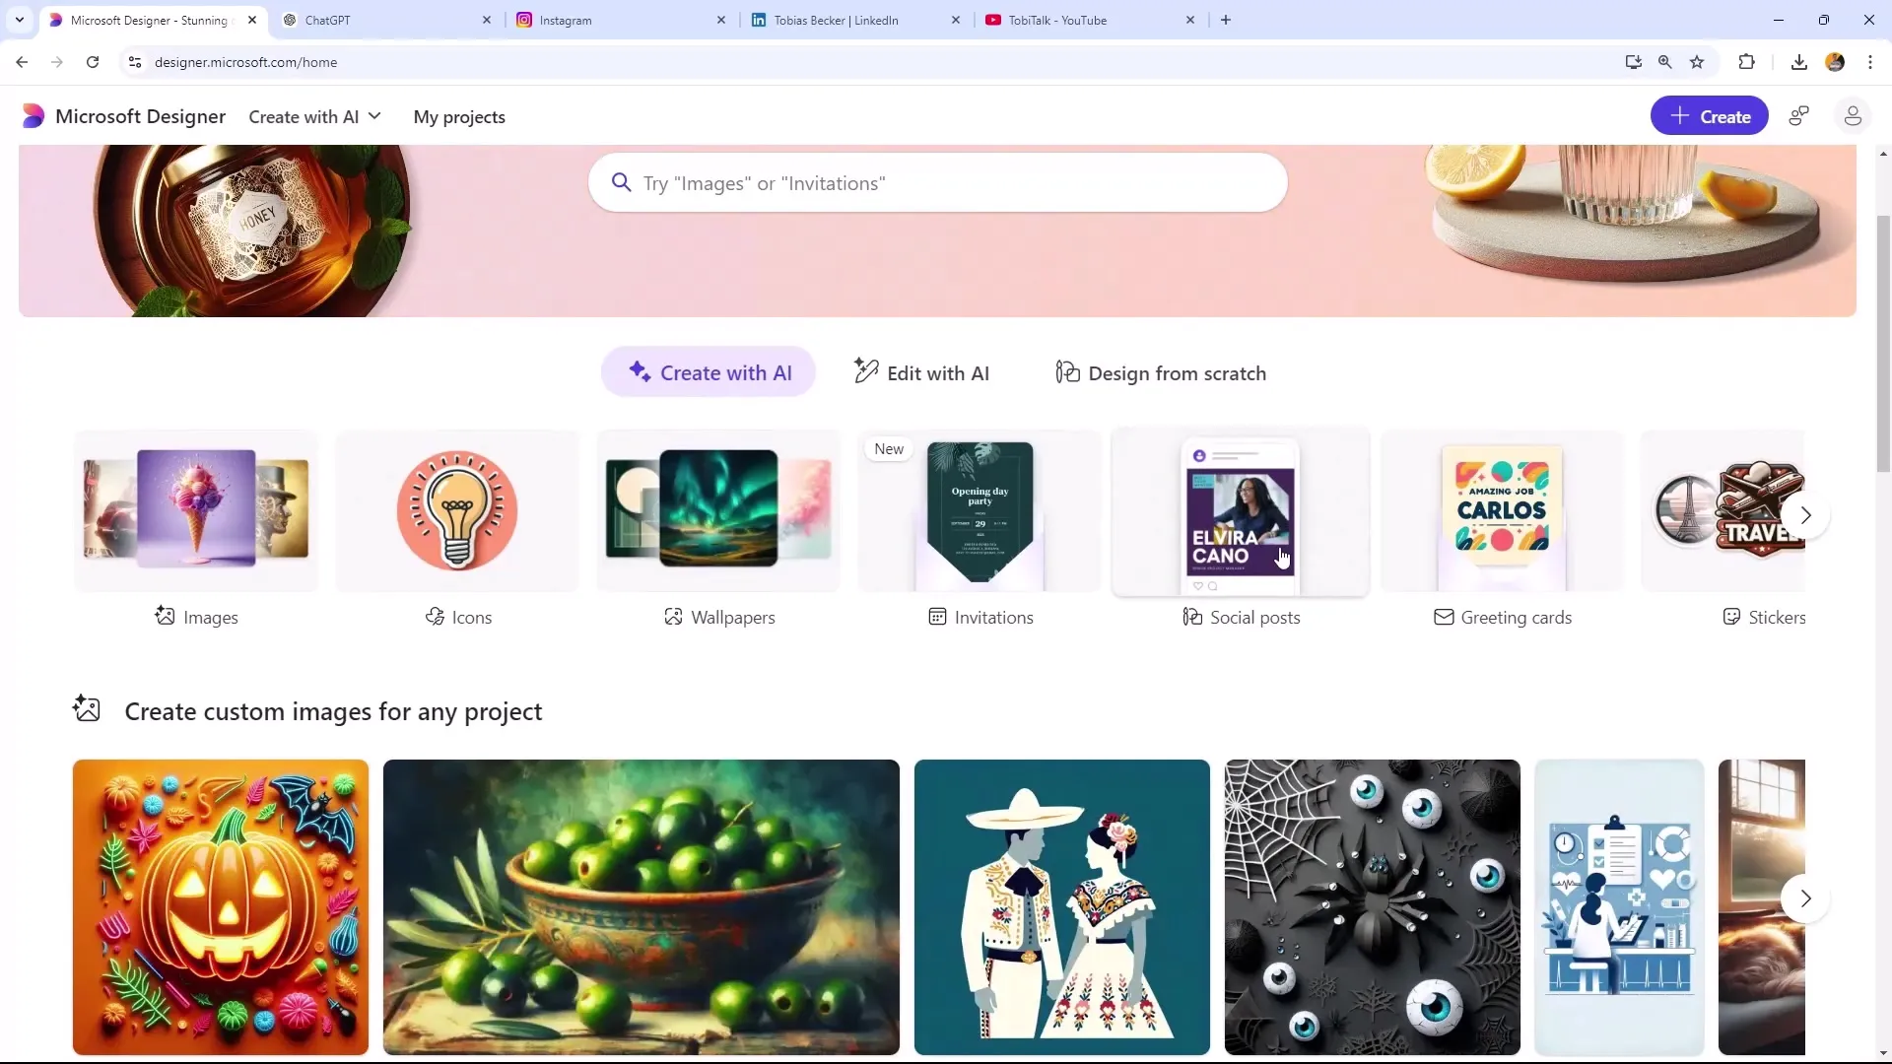Viewport: 1892px width, 1064px height.
Task: Click the Create button top right
Action: coord(1709,115)
